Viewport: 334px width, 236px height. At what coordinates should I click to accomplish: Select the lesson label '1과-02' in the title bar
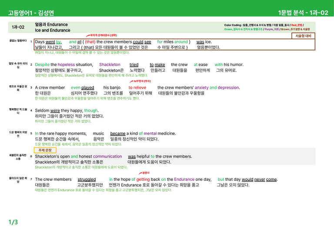[x=18, y=27]
